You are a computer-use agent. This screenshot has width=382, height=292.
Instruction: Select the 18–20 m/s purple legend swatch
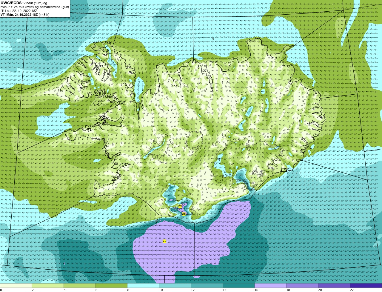(x=302, y=285)
